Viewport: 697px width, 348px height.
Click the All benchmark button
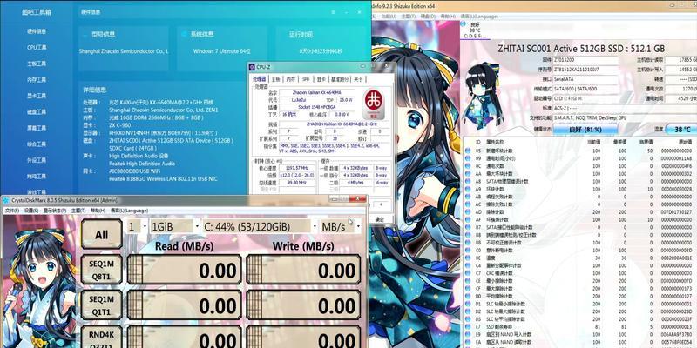(101, 234)
